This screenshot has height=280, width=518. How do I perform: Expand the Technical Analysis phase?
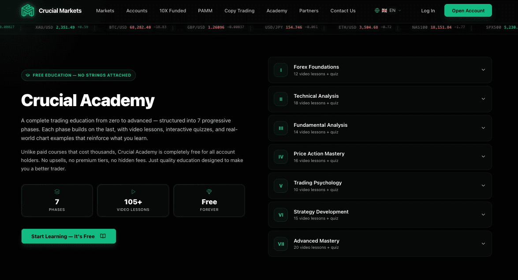point(483,99)
